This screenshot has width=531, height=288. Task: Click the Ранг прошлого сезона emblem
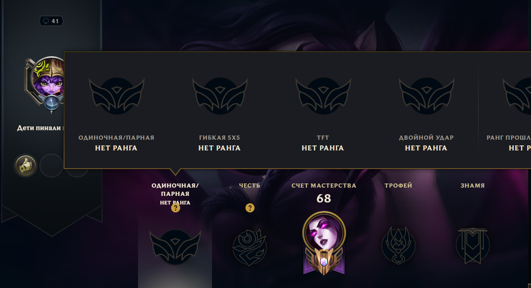pos(517,96)
